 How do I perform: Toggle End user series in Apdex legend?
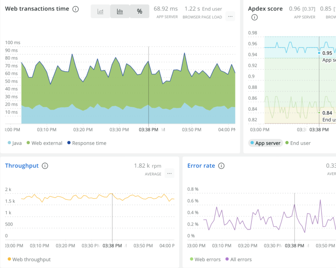(297, 143)
